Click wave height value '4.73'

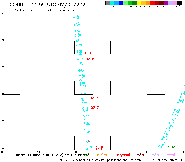175,115
